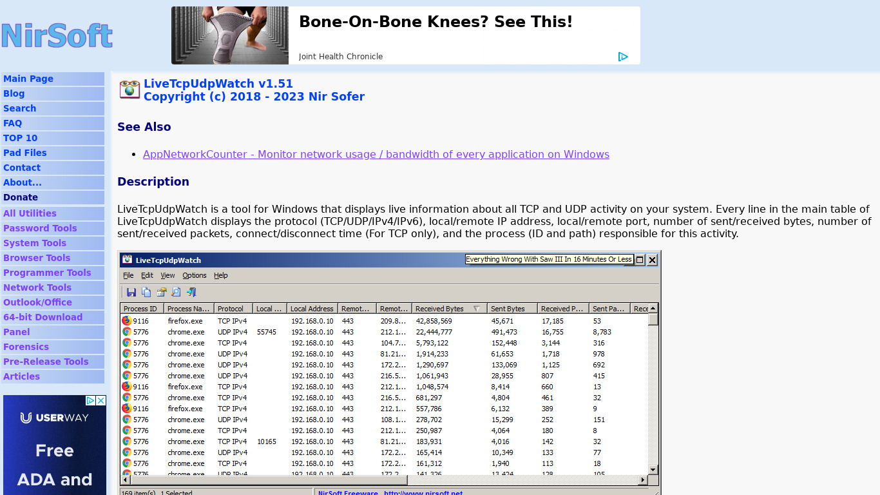Open the AppNetworkCounter link
This screenshot has width=880, height=495.
click(376, 154)
